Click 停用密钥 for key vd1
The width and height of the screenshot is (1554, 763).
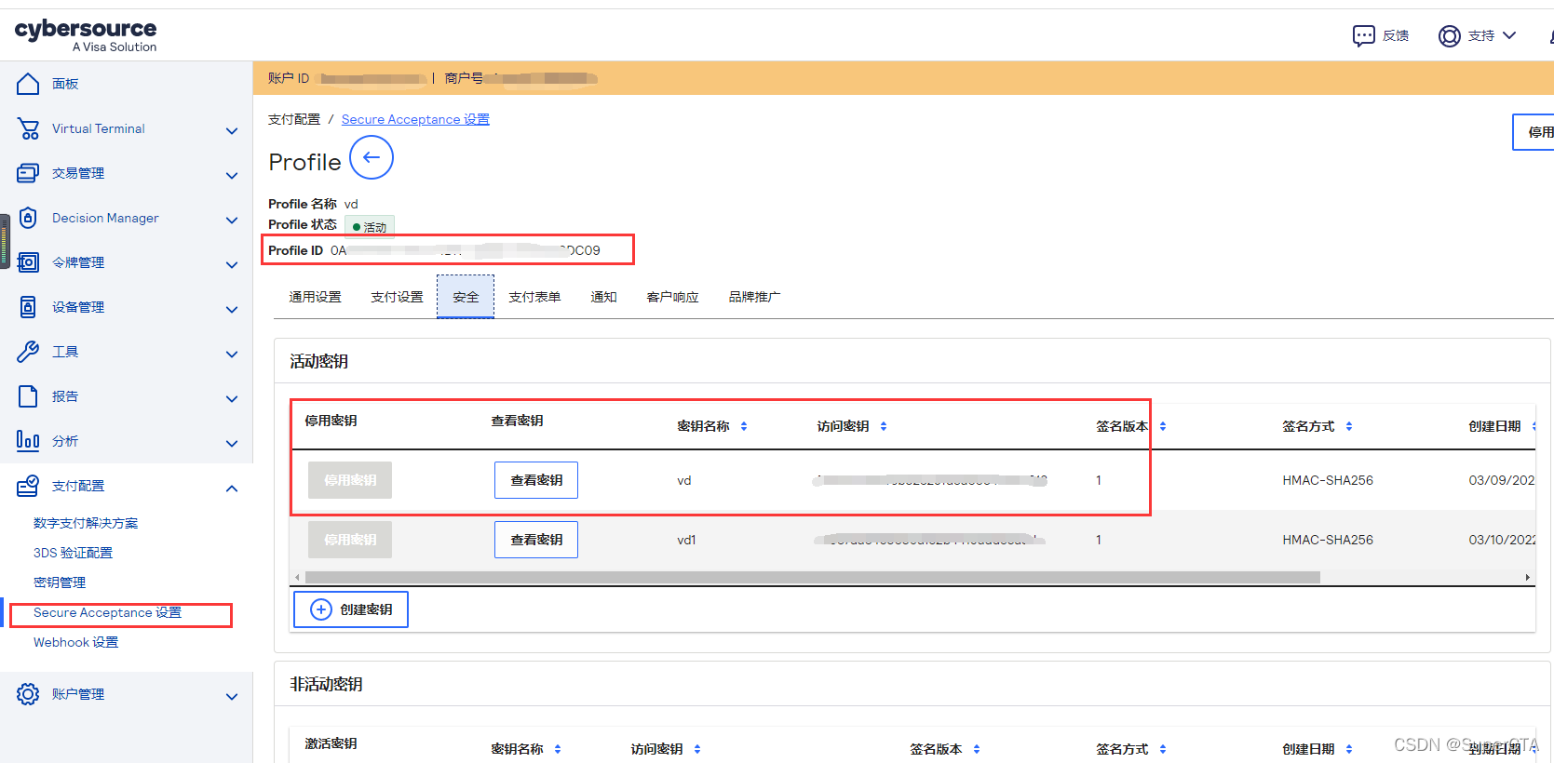coord(350,540)
